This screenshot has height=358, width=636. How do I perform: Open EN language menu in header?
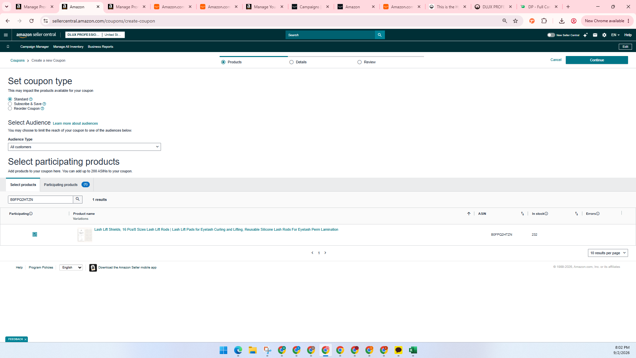tap(615, 35)
